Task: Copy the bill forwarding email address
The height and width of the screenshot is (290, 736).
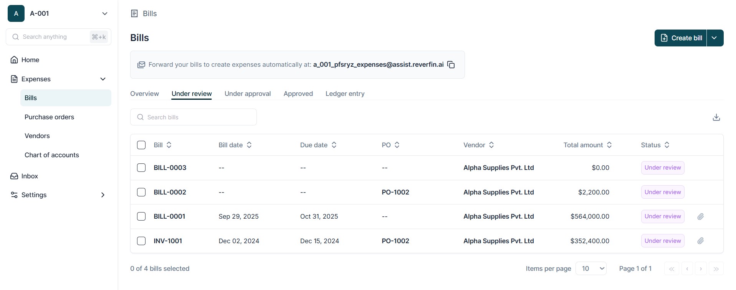Action: click(x=451, y=65)
